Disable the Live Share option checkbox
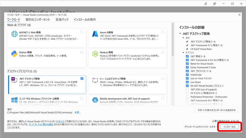The width and height of the screenshot is (246, 138). [x=187, y=82]
